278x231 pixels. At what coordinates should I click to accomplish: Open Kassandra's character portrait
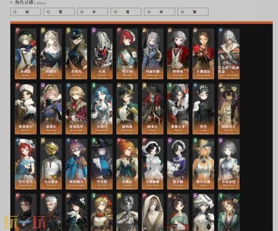203,54
